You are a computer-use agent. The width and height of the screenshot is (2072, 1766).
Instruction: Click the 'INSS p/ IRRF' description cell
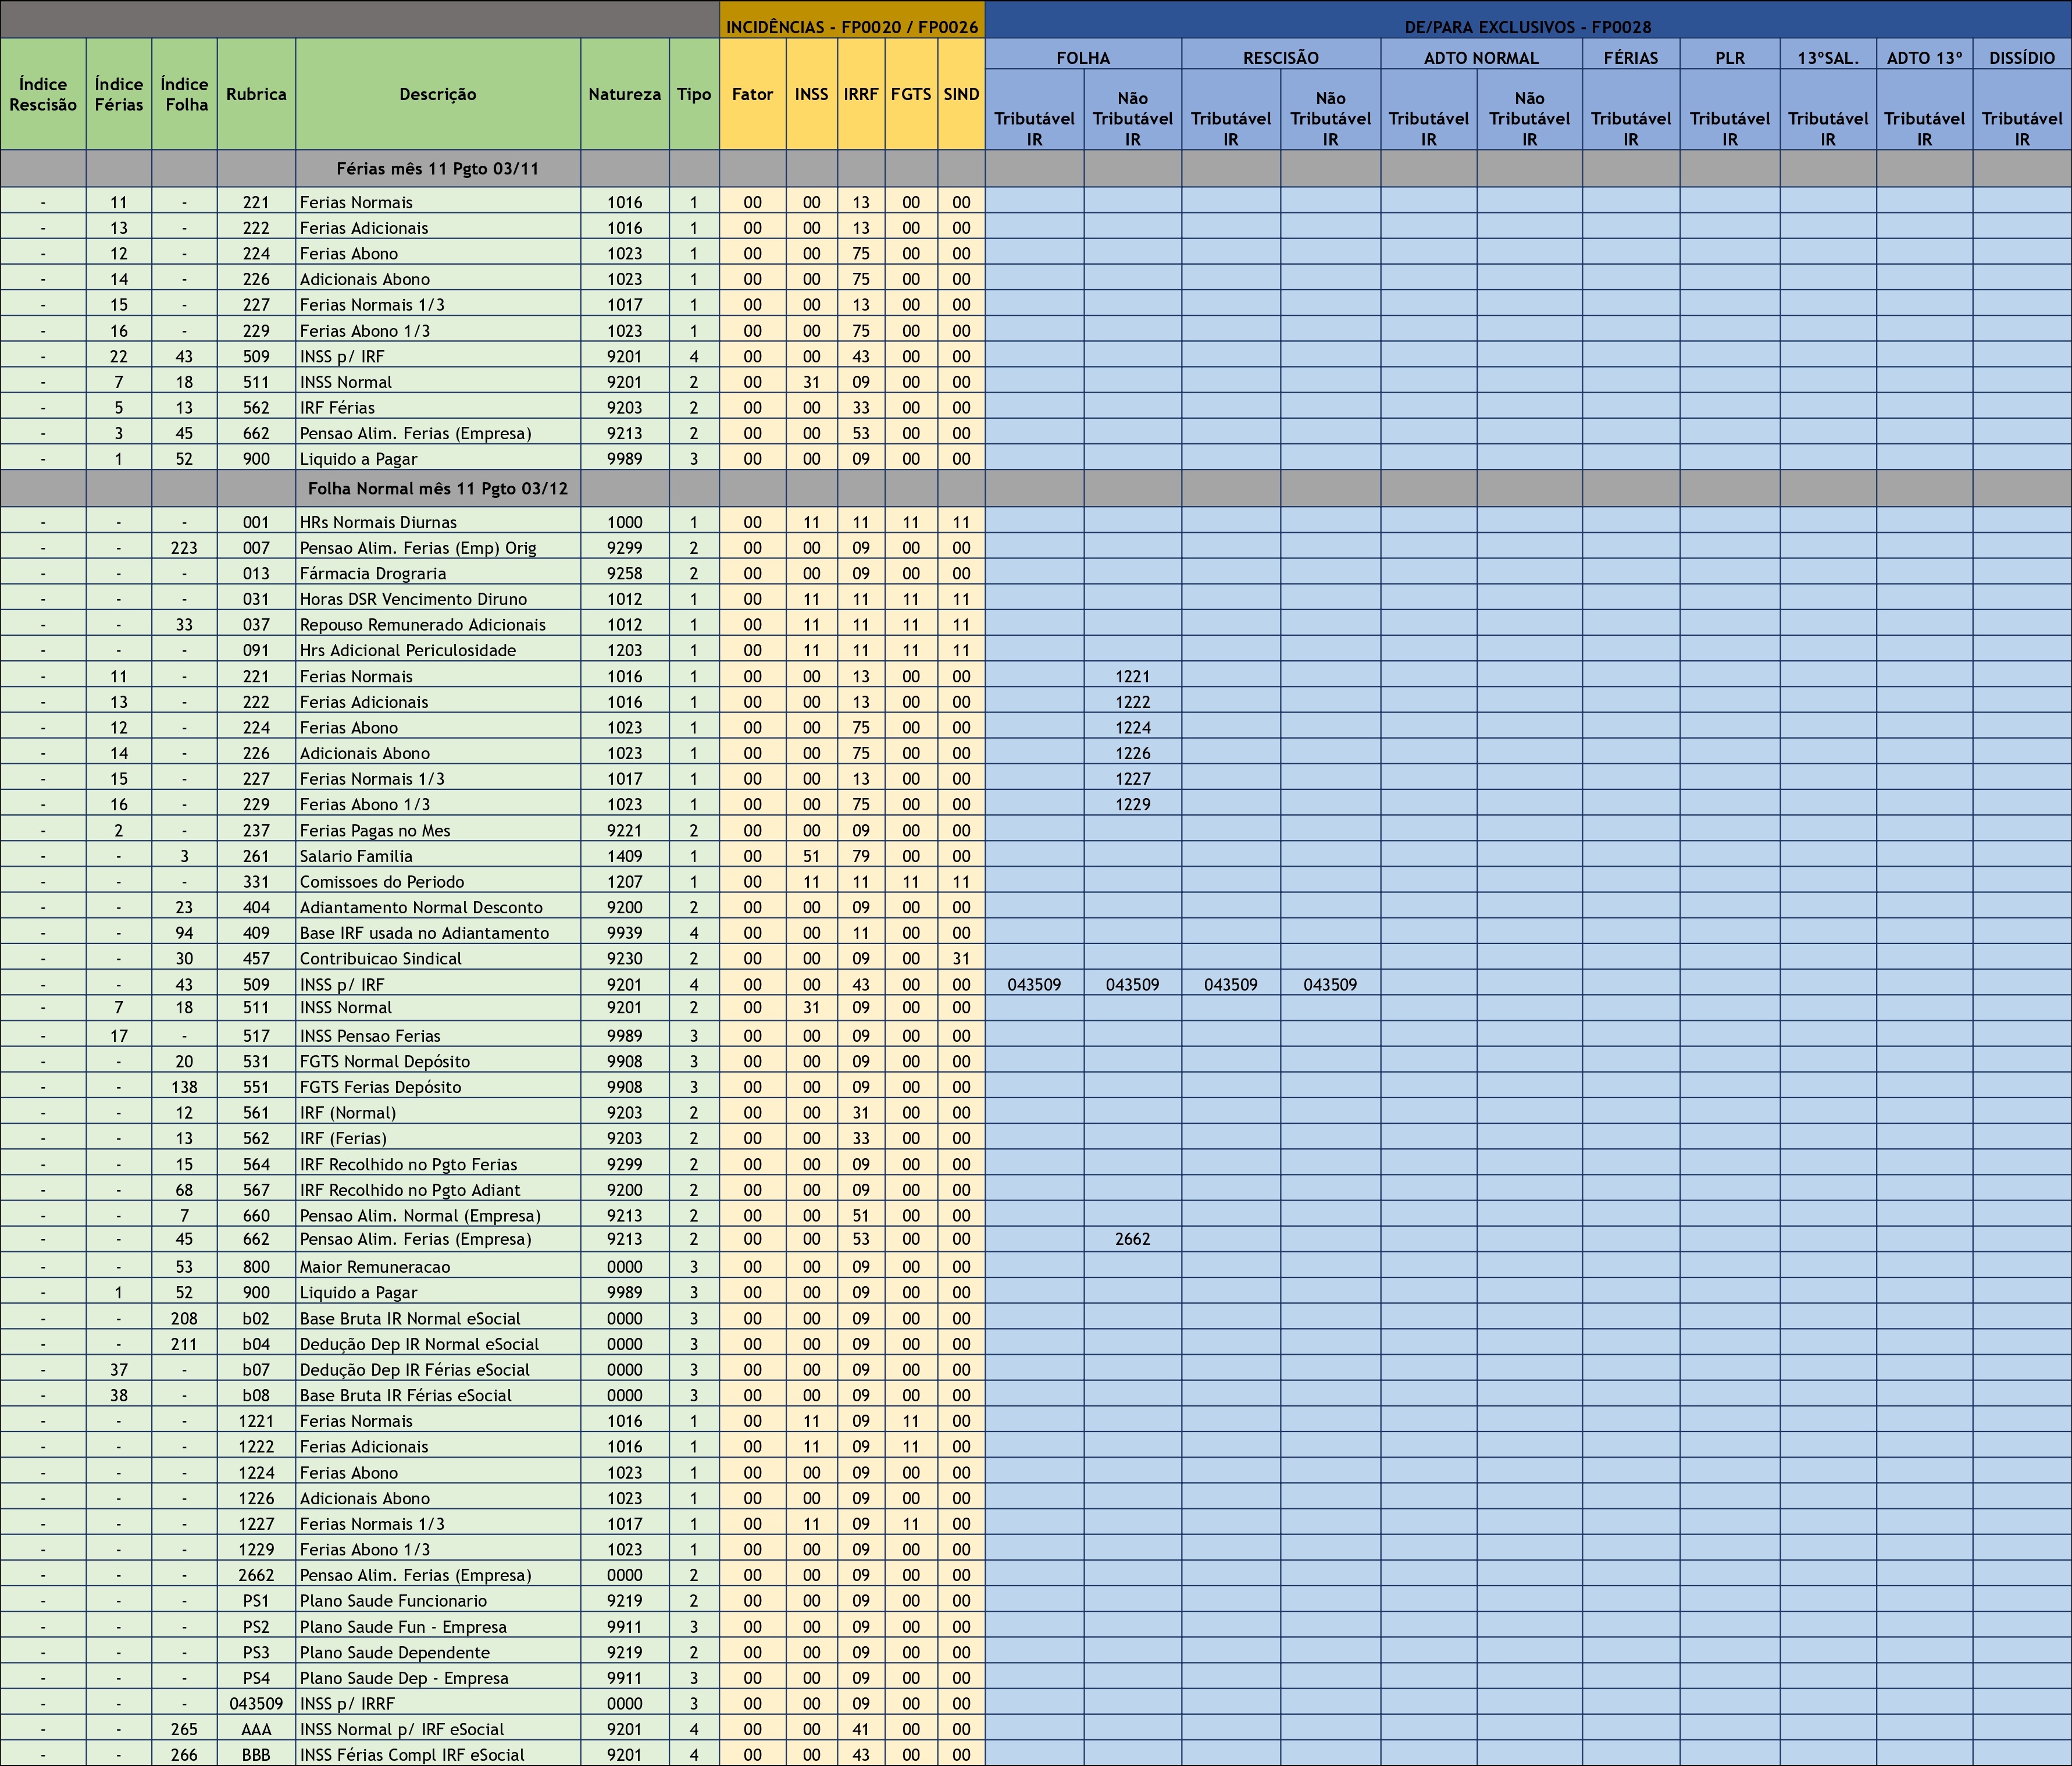click(438, 1703)
